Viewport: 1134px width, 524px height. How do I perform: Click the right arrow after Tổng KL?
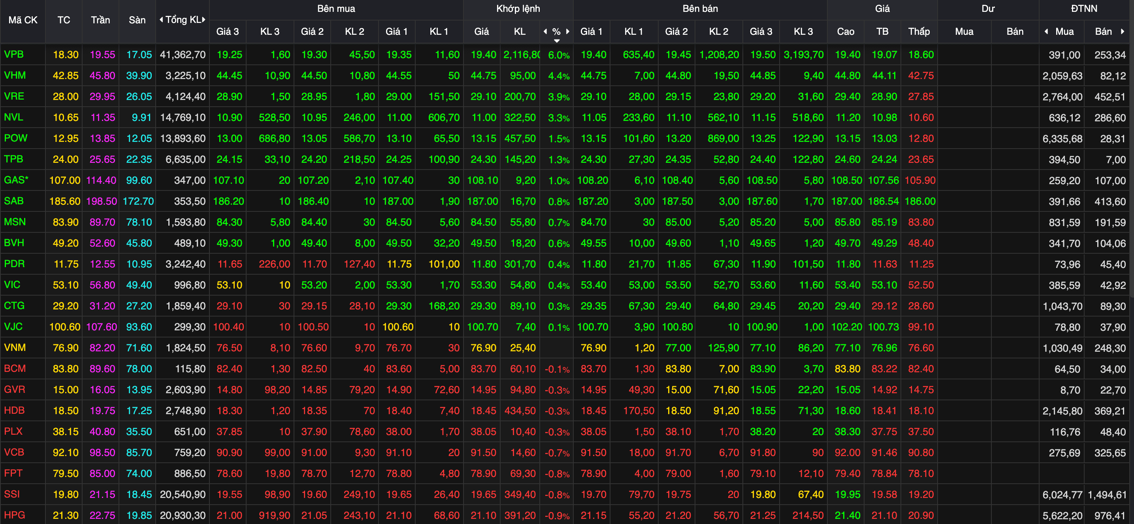point(204,19)
